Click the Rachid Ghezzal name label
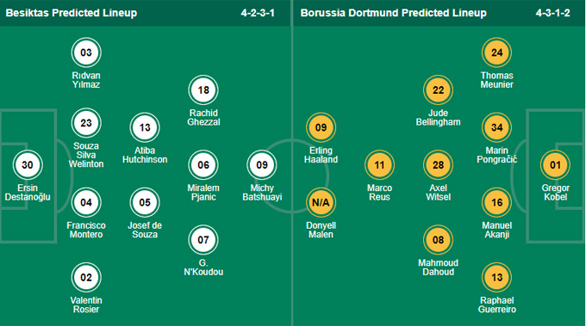The image size is (586, 326). pos(203,118)
